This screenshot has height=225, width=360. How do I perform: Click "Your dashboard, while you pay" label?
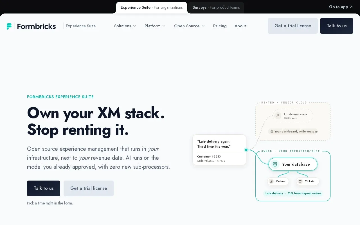(x=296, y=131)
